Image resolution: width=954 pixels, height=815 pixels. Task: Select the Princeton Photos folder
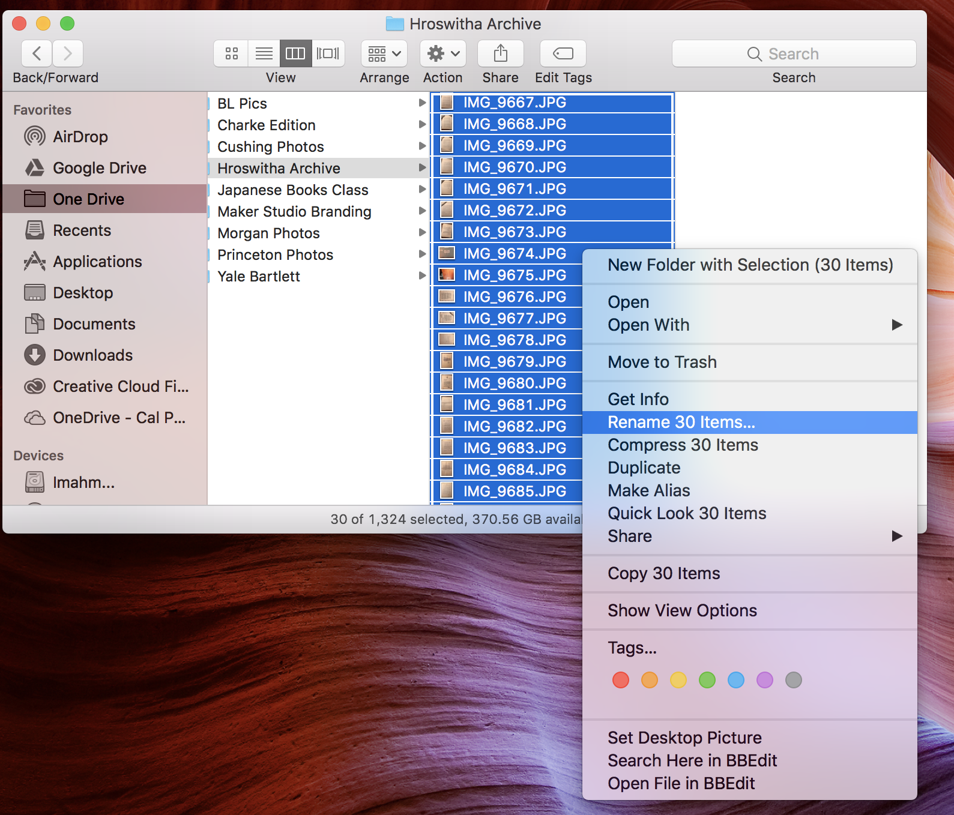318,254
